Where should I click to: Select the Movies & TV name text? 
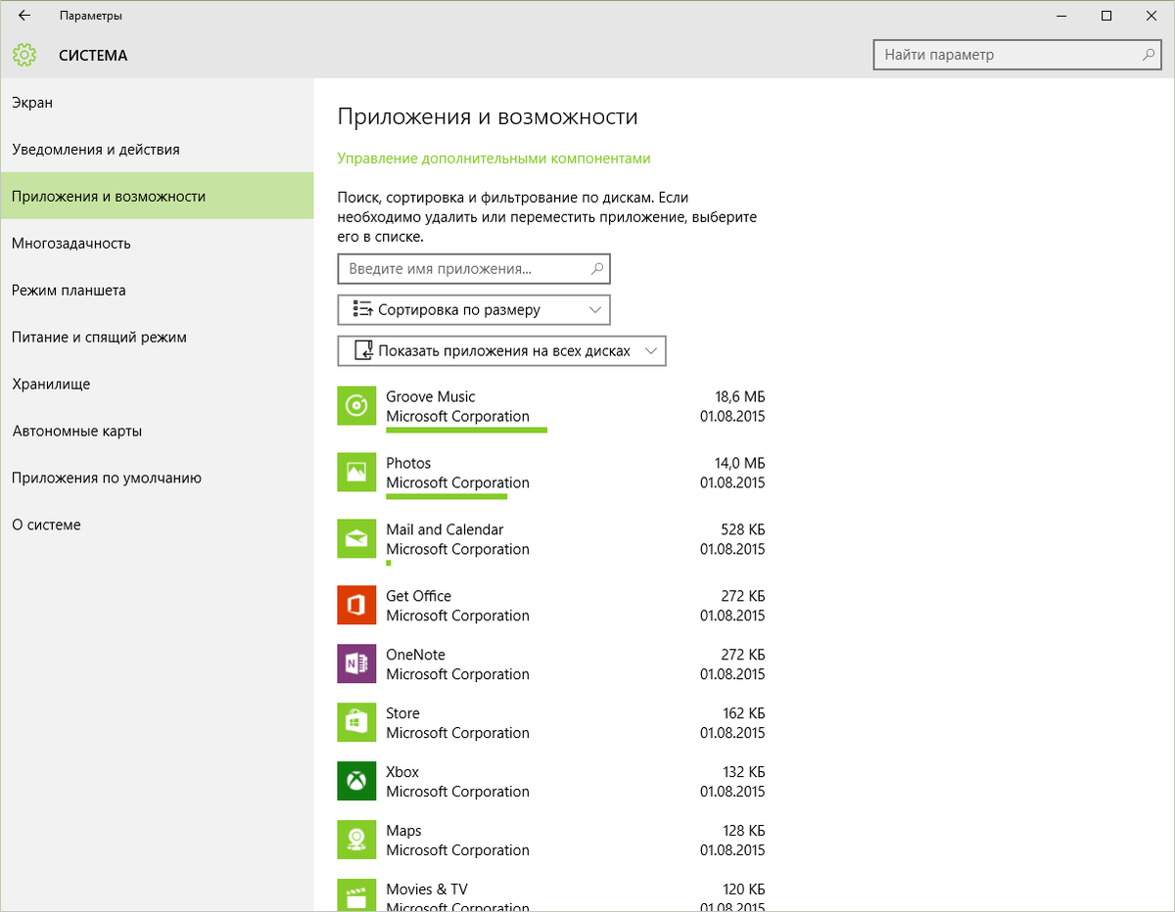tap(427, 889)
